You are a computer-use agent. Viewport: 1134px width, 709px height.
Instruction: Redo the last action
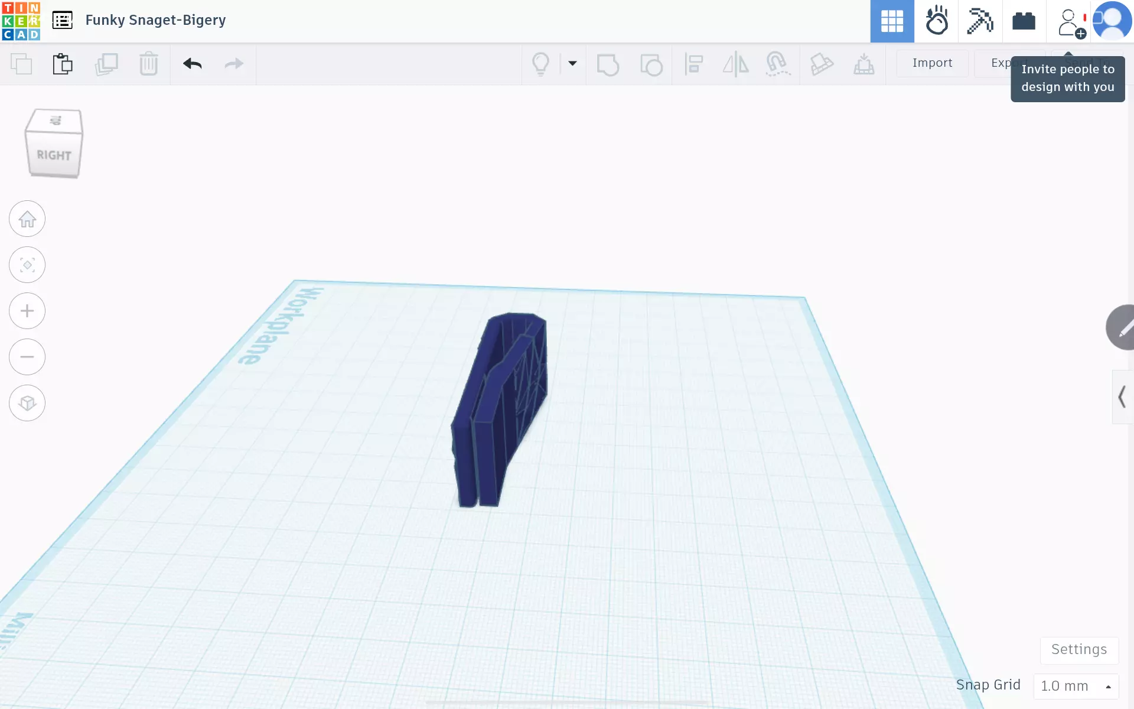click(234, 64)
